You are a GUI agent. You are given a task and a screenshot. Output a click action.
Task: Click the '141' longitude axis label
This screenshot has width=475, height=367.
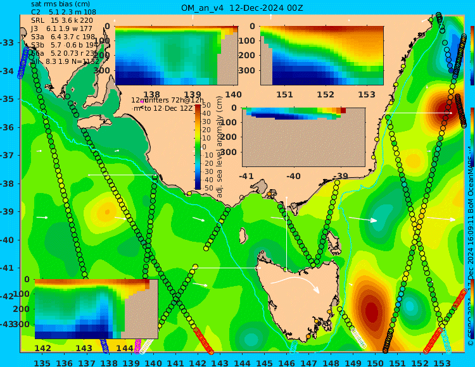[x=175, y=363]
